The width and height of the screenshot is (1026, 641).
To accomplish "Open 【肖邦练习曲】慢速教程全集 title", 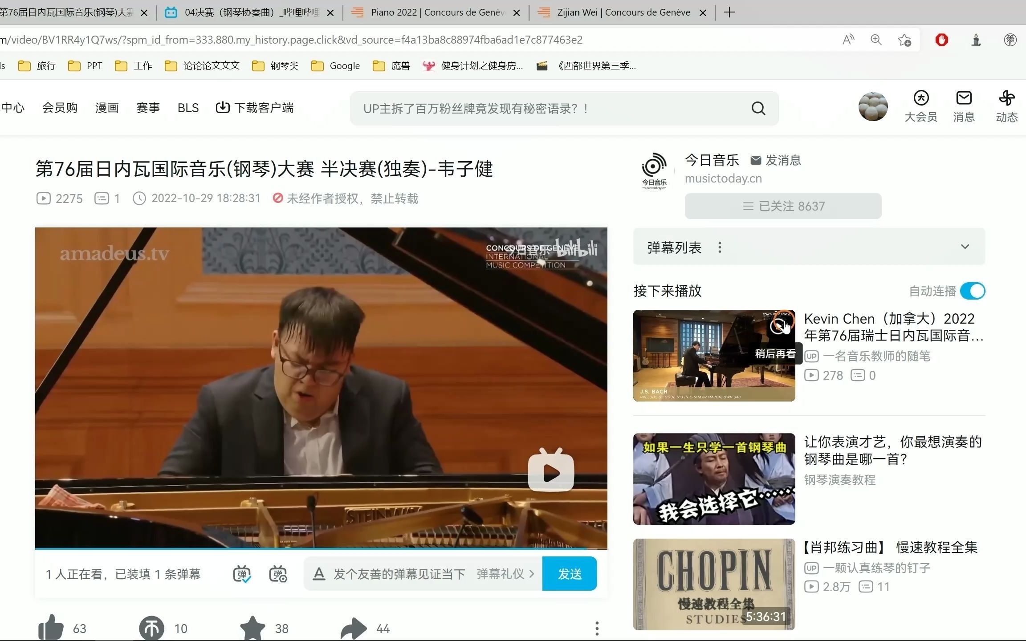I will pos(890,547).
